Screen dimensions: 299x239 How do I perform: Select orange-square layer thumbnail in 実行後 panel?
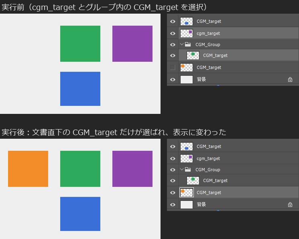(x=187, y=192)
